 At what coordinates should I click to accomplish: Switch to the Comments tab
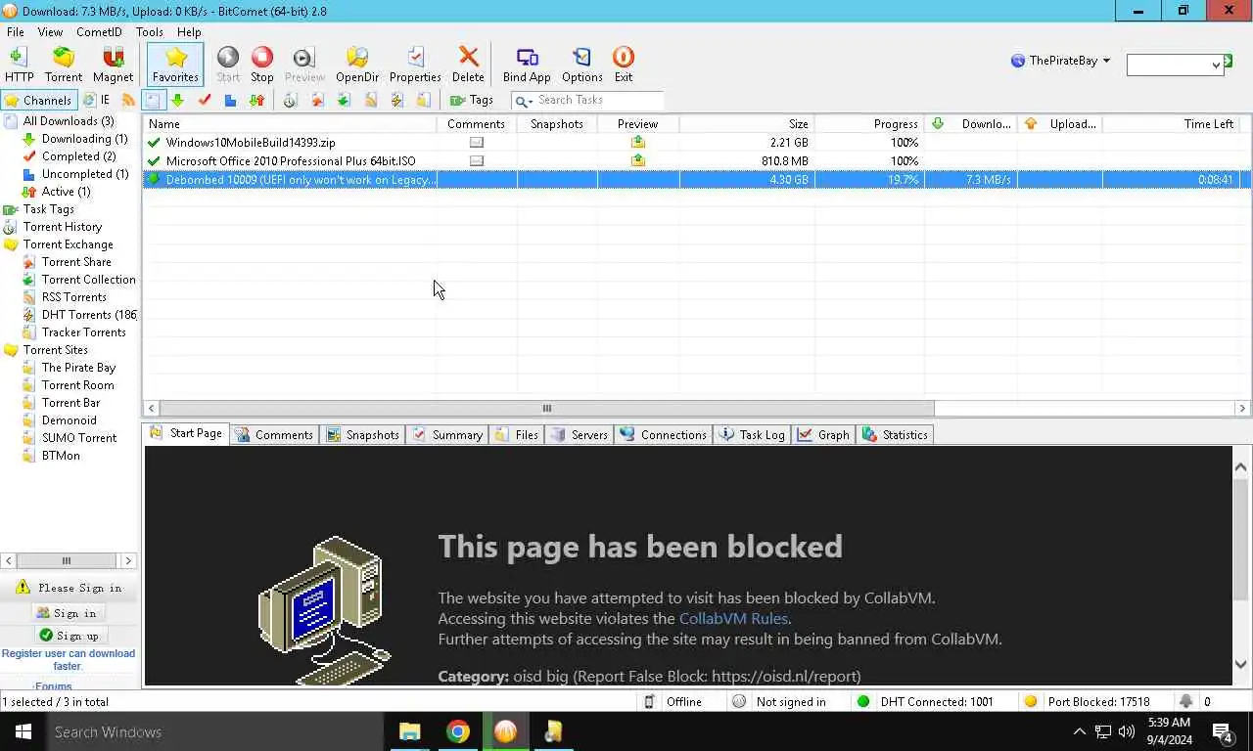(x=274, y=435)
